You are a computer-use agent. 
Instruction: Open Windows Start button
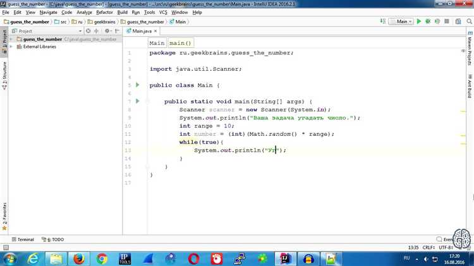(x=9, y=259)
